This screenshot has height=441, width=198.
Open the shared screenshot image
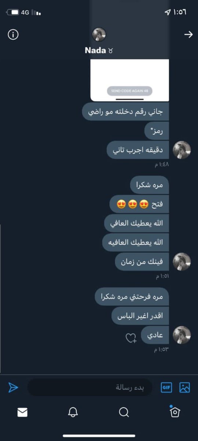(x=129, y=80)
